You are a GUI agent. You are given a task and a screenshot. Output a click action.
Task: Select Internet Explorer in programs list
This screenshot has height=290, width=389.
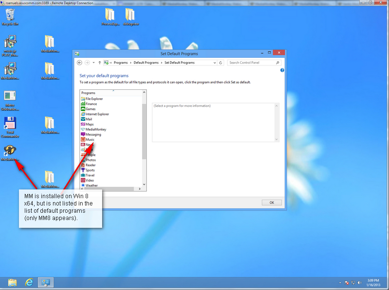[97, 114]
